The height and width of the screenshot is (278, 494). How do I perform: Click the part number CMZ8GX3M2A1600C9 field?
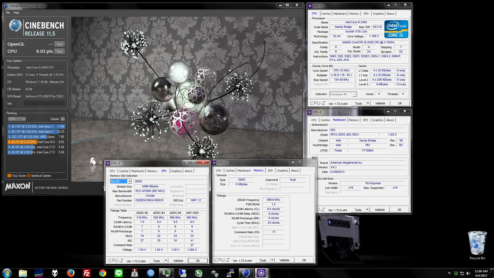pos(150,200)
